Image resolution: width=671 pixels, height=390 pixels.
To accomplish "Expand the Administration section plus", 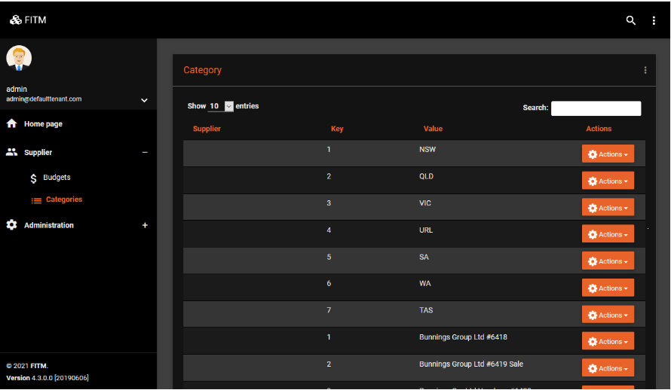I will (145, 225).
